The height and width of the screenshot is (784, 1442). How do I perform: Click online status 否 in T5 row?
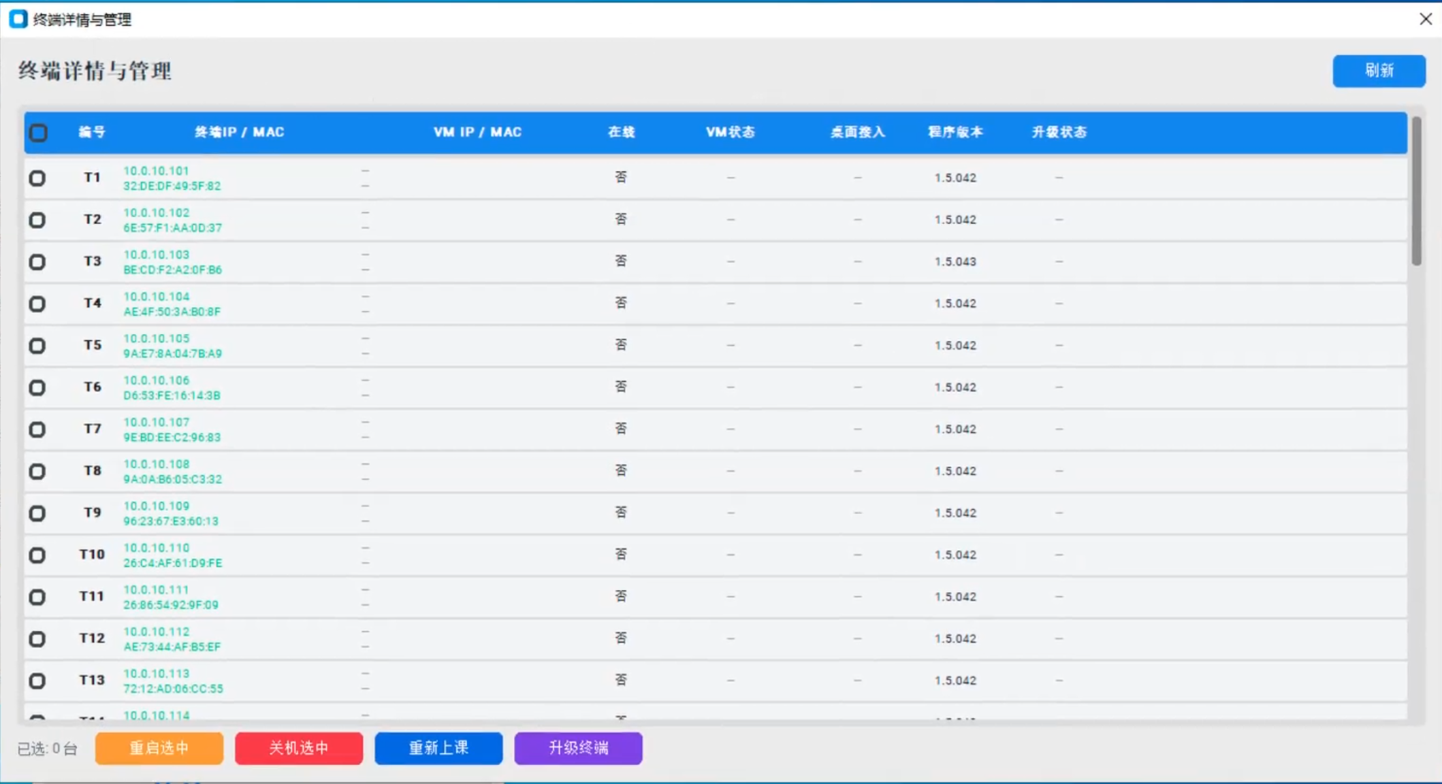[x=621, y=345]
